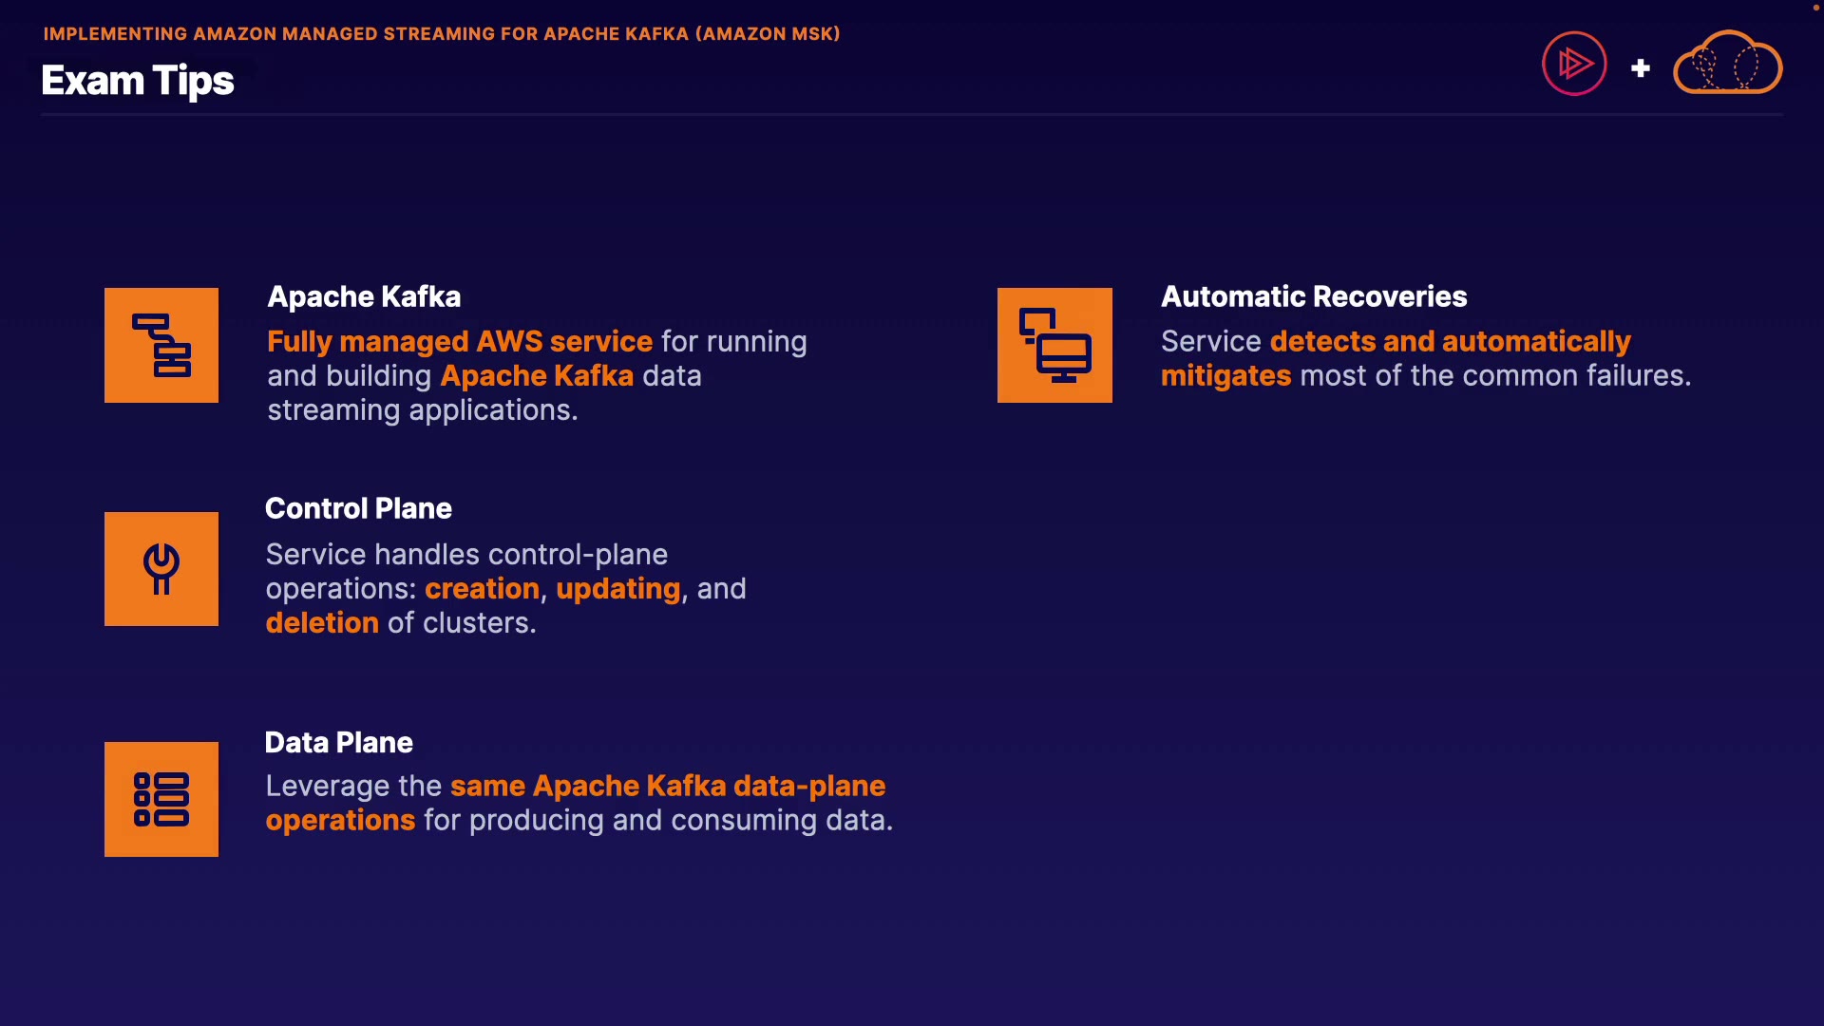
Task: Click the orange cloud guru logo
Action: pyautogui.click(x=1727, y=64)
